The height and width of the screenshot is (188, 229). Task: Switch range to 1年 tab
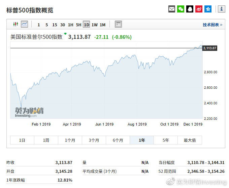click(142, 140)
